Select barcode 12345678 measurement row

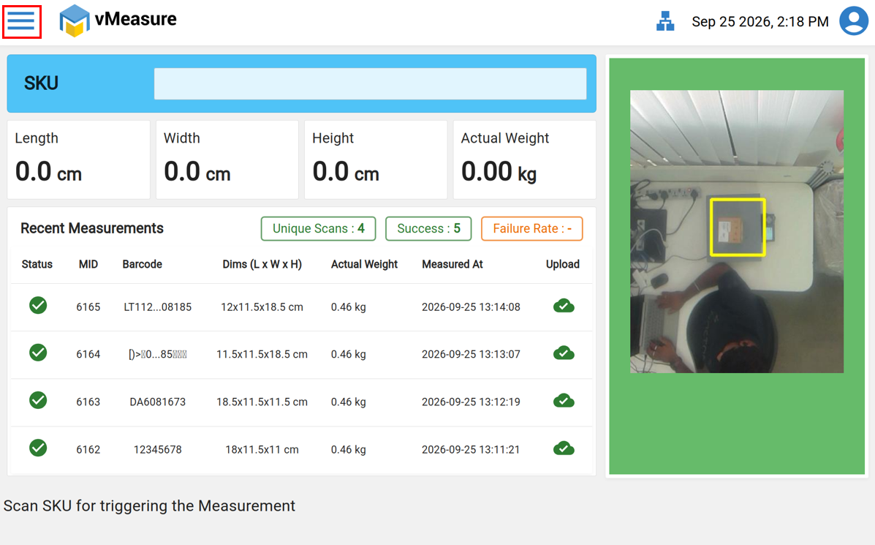pos(301,449)
